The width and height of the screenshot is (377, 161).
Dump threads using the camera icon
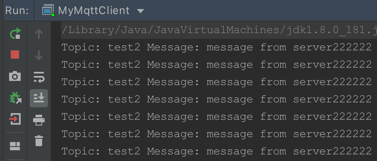[x=15, y=76]
